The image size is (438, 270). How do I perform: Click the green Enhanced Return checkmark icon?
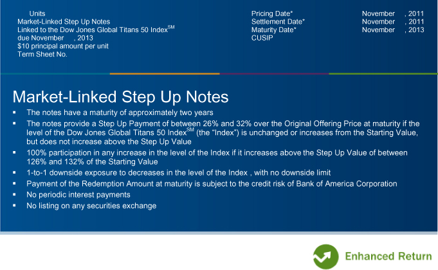coord(325,256)
